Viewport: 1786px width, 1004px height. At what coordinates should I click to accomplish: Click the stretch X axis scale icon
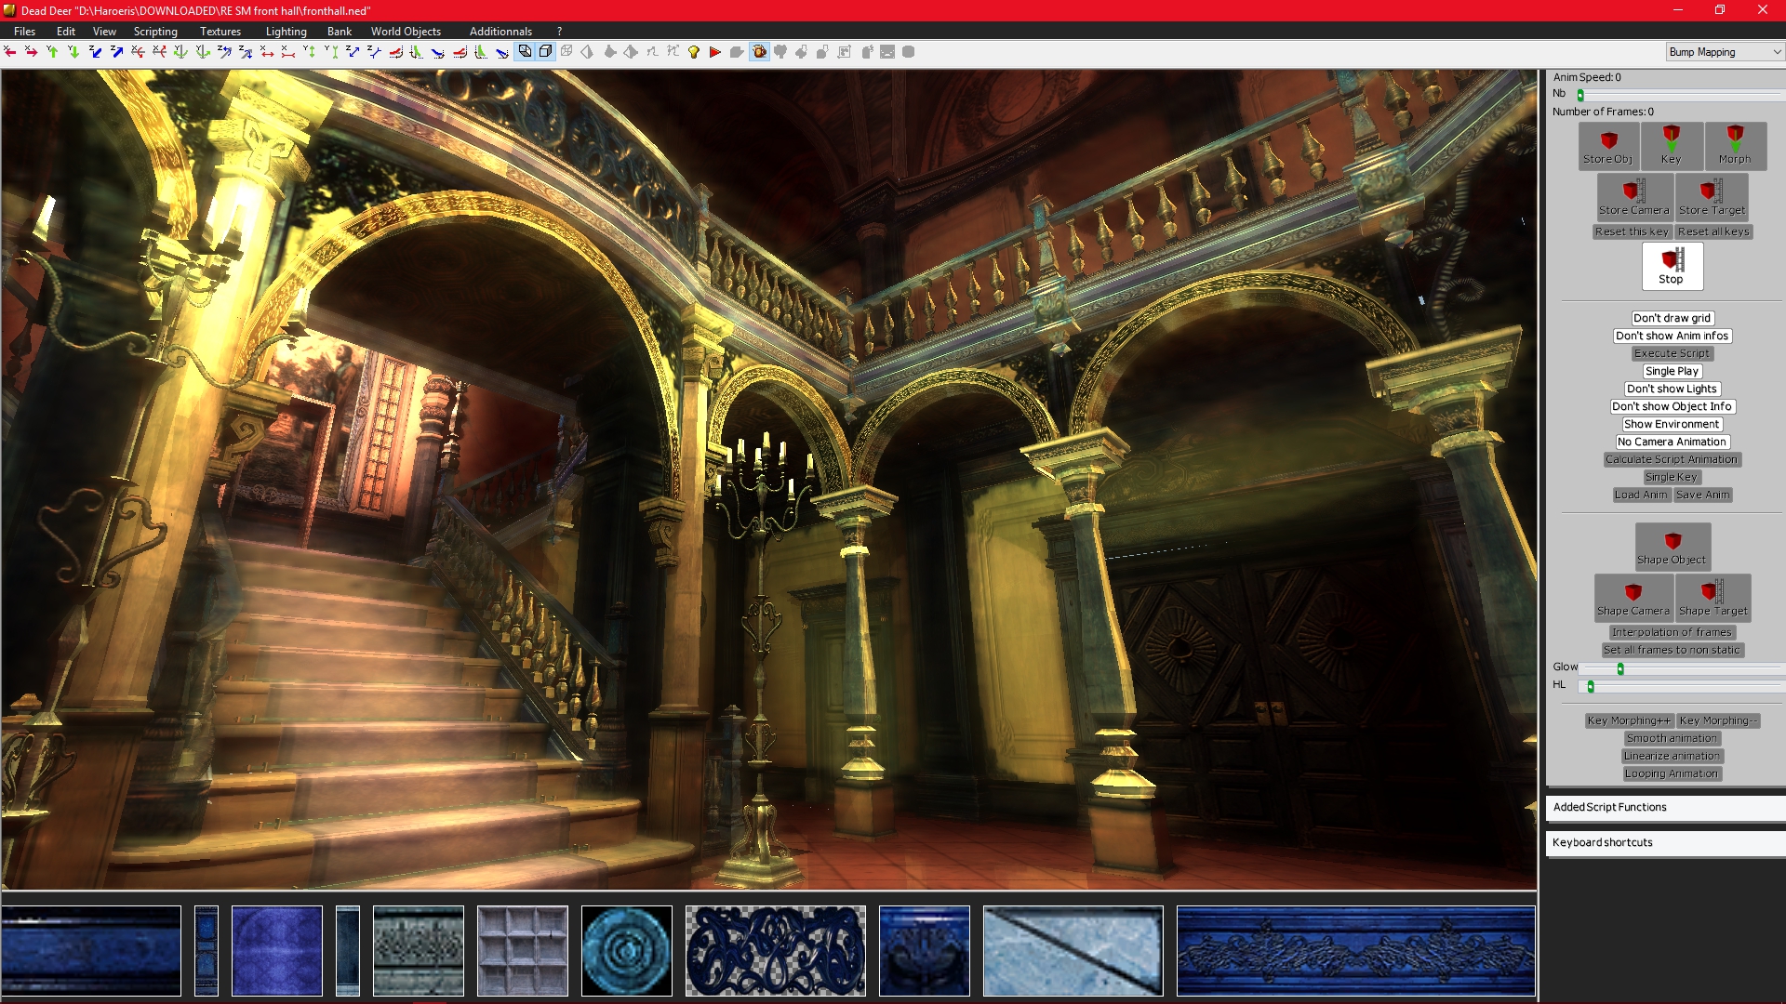tap(267, 52)
